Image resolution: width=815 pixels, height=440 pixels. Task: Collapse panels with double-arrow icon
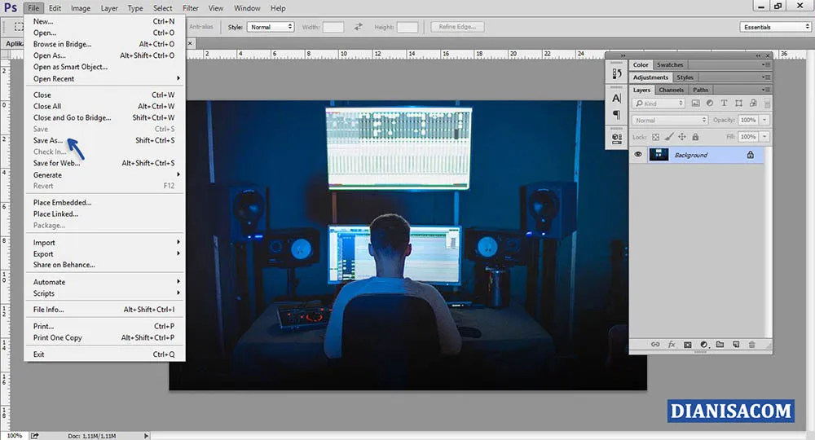point(758,55)
